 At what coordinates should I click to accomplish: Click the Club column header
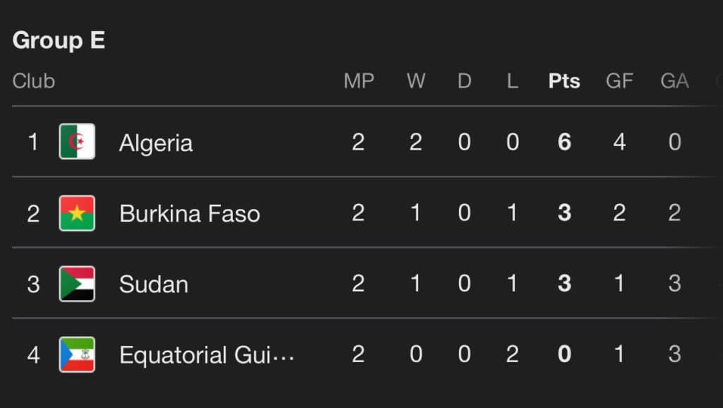click(33, 81)
